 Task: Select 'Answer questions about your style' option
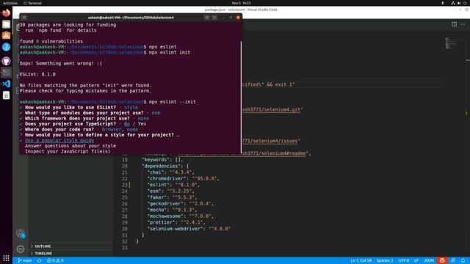coord(70,146)
